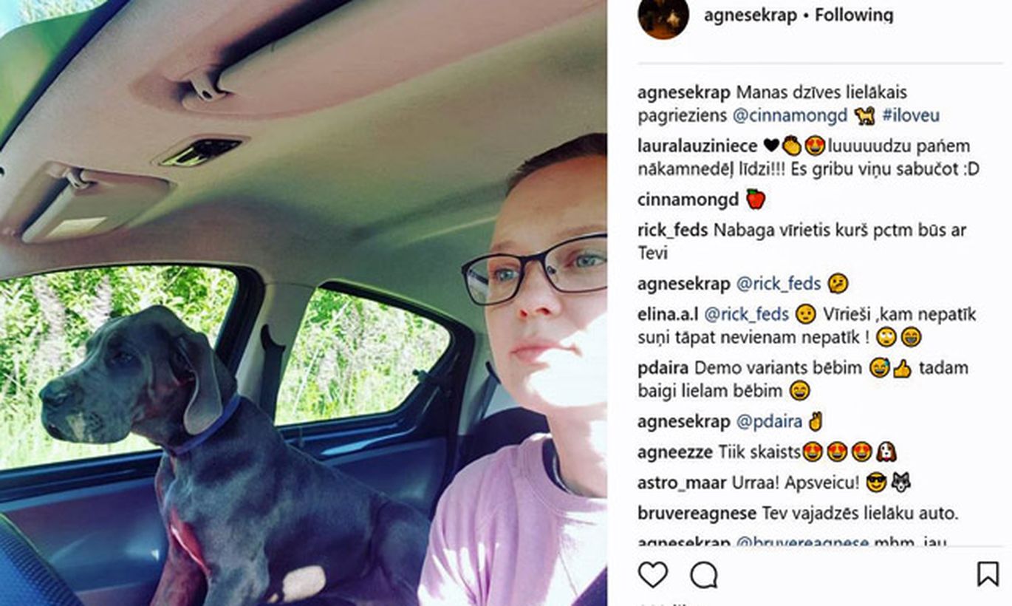Screen dimensions: 1012x606
Task: Save post with bookmark icon
Action: (988, 574)
